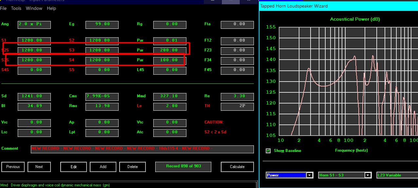Select the Par field showing 0.01

(x=170, y=41)
